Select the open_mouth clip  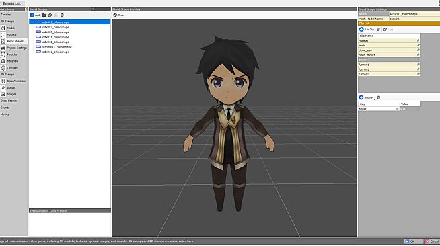[390, 55]
